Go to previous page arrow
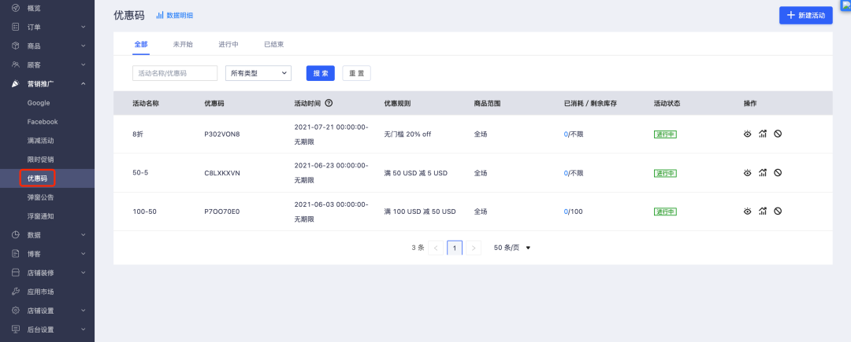Viewport: 851px width, 342px height. click(x=435, y=248)
